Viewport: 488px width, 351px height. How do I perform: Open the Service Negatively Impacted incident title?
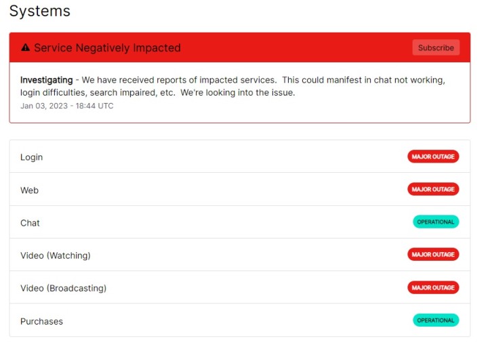tap(107, 48)
